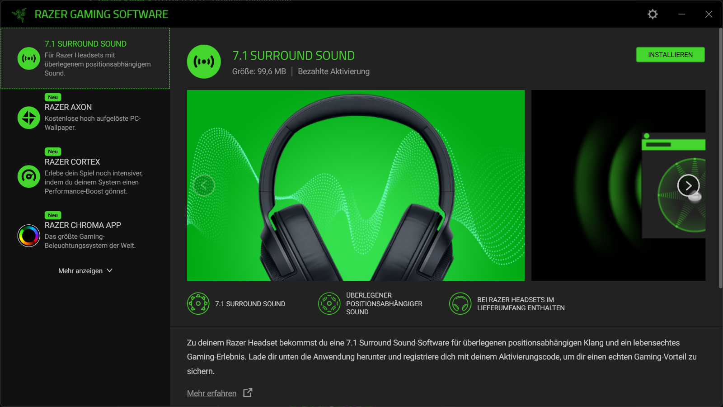Click the second carousel preview image
723x407 pixels.
pos(618,185)
